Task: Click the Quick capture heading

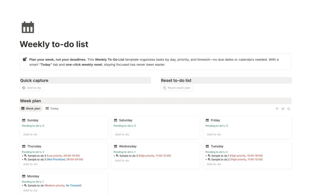Action: click(34, 80)
